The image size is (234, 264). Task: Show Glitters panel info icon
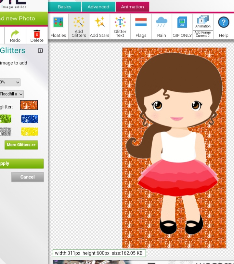coord(40,50)
